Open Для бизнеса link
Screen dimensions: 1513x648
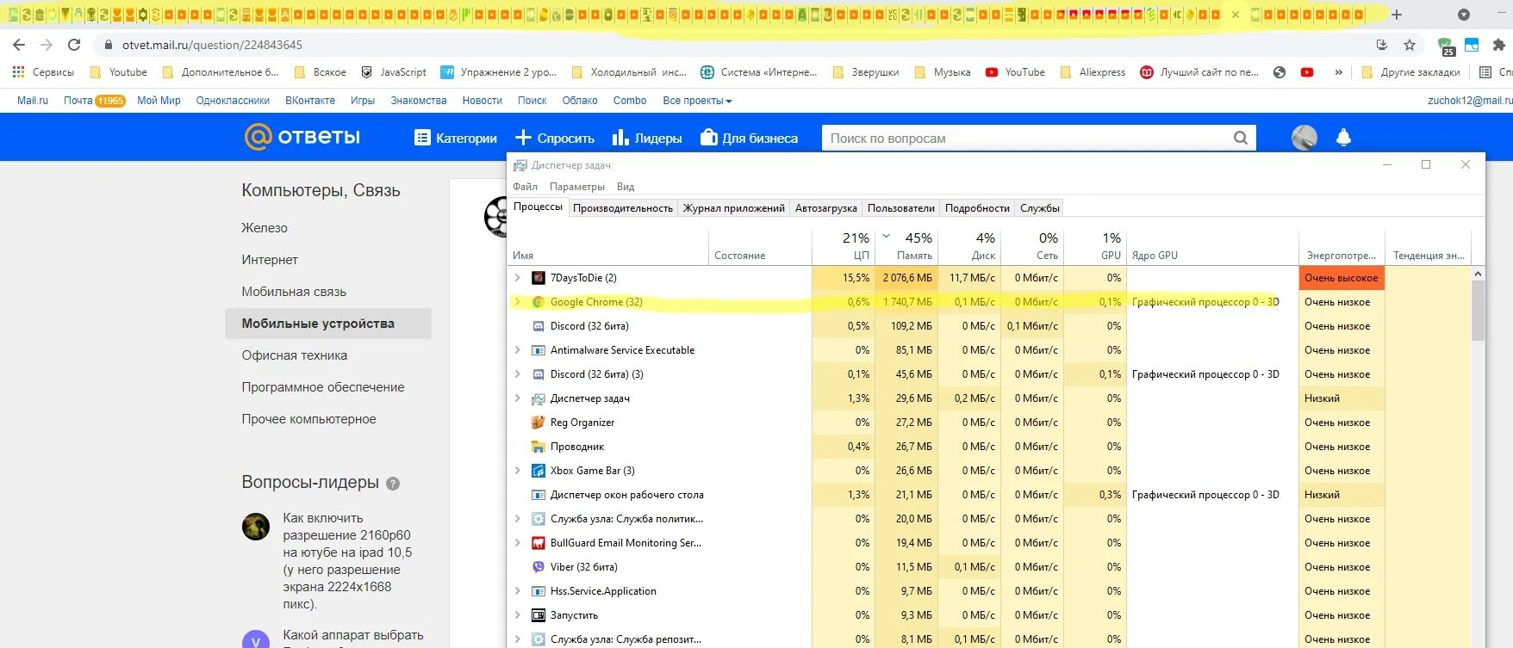tap(750, 138)
